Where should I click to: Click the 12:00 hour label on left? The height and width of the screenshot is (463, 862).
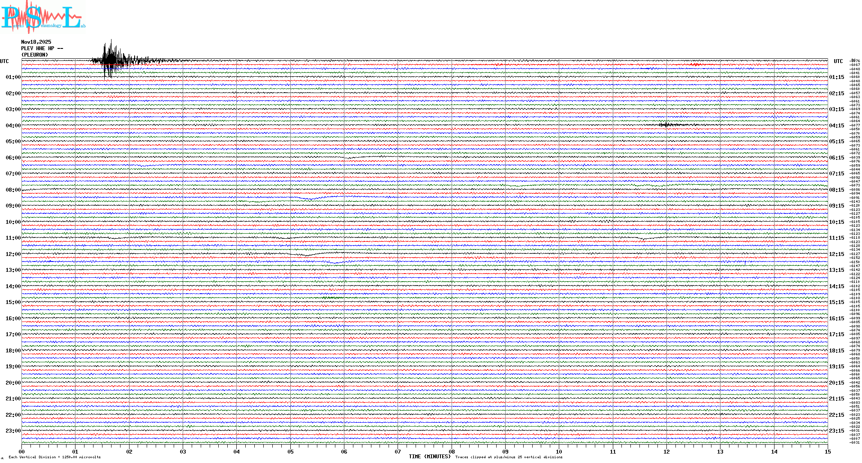click(13, 254)
